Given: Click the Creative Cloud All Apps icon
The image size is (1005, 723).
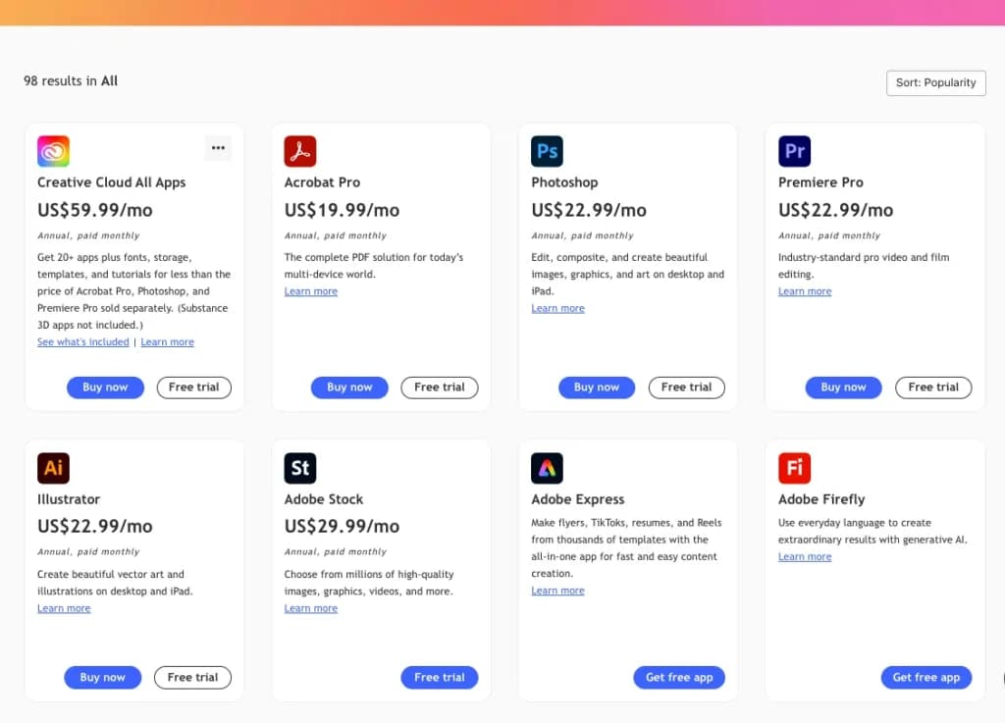Looking at the screenshot, I should coord(53,151).
